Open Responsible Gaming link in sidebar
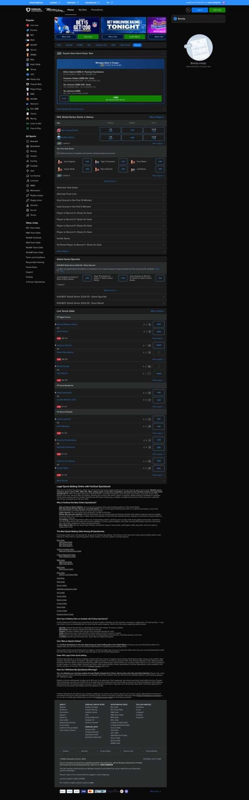The image size is (249, 800). coord(35,262)
